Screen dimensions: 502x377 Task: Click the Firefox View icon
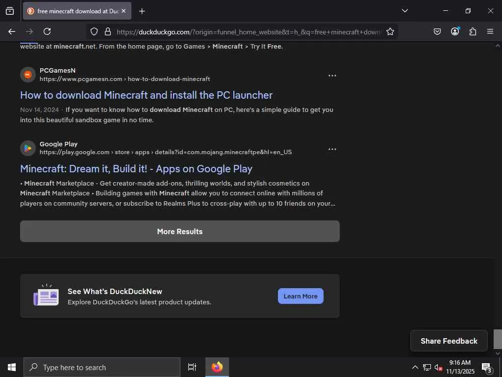coord(10,11)
